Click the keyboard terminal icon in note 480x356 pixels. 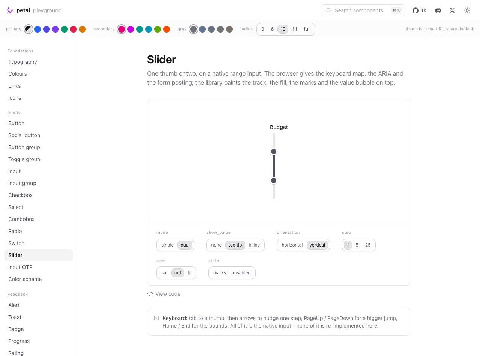coord(156,318)
